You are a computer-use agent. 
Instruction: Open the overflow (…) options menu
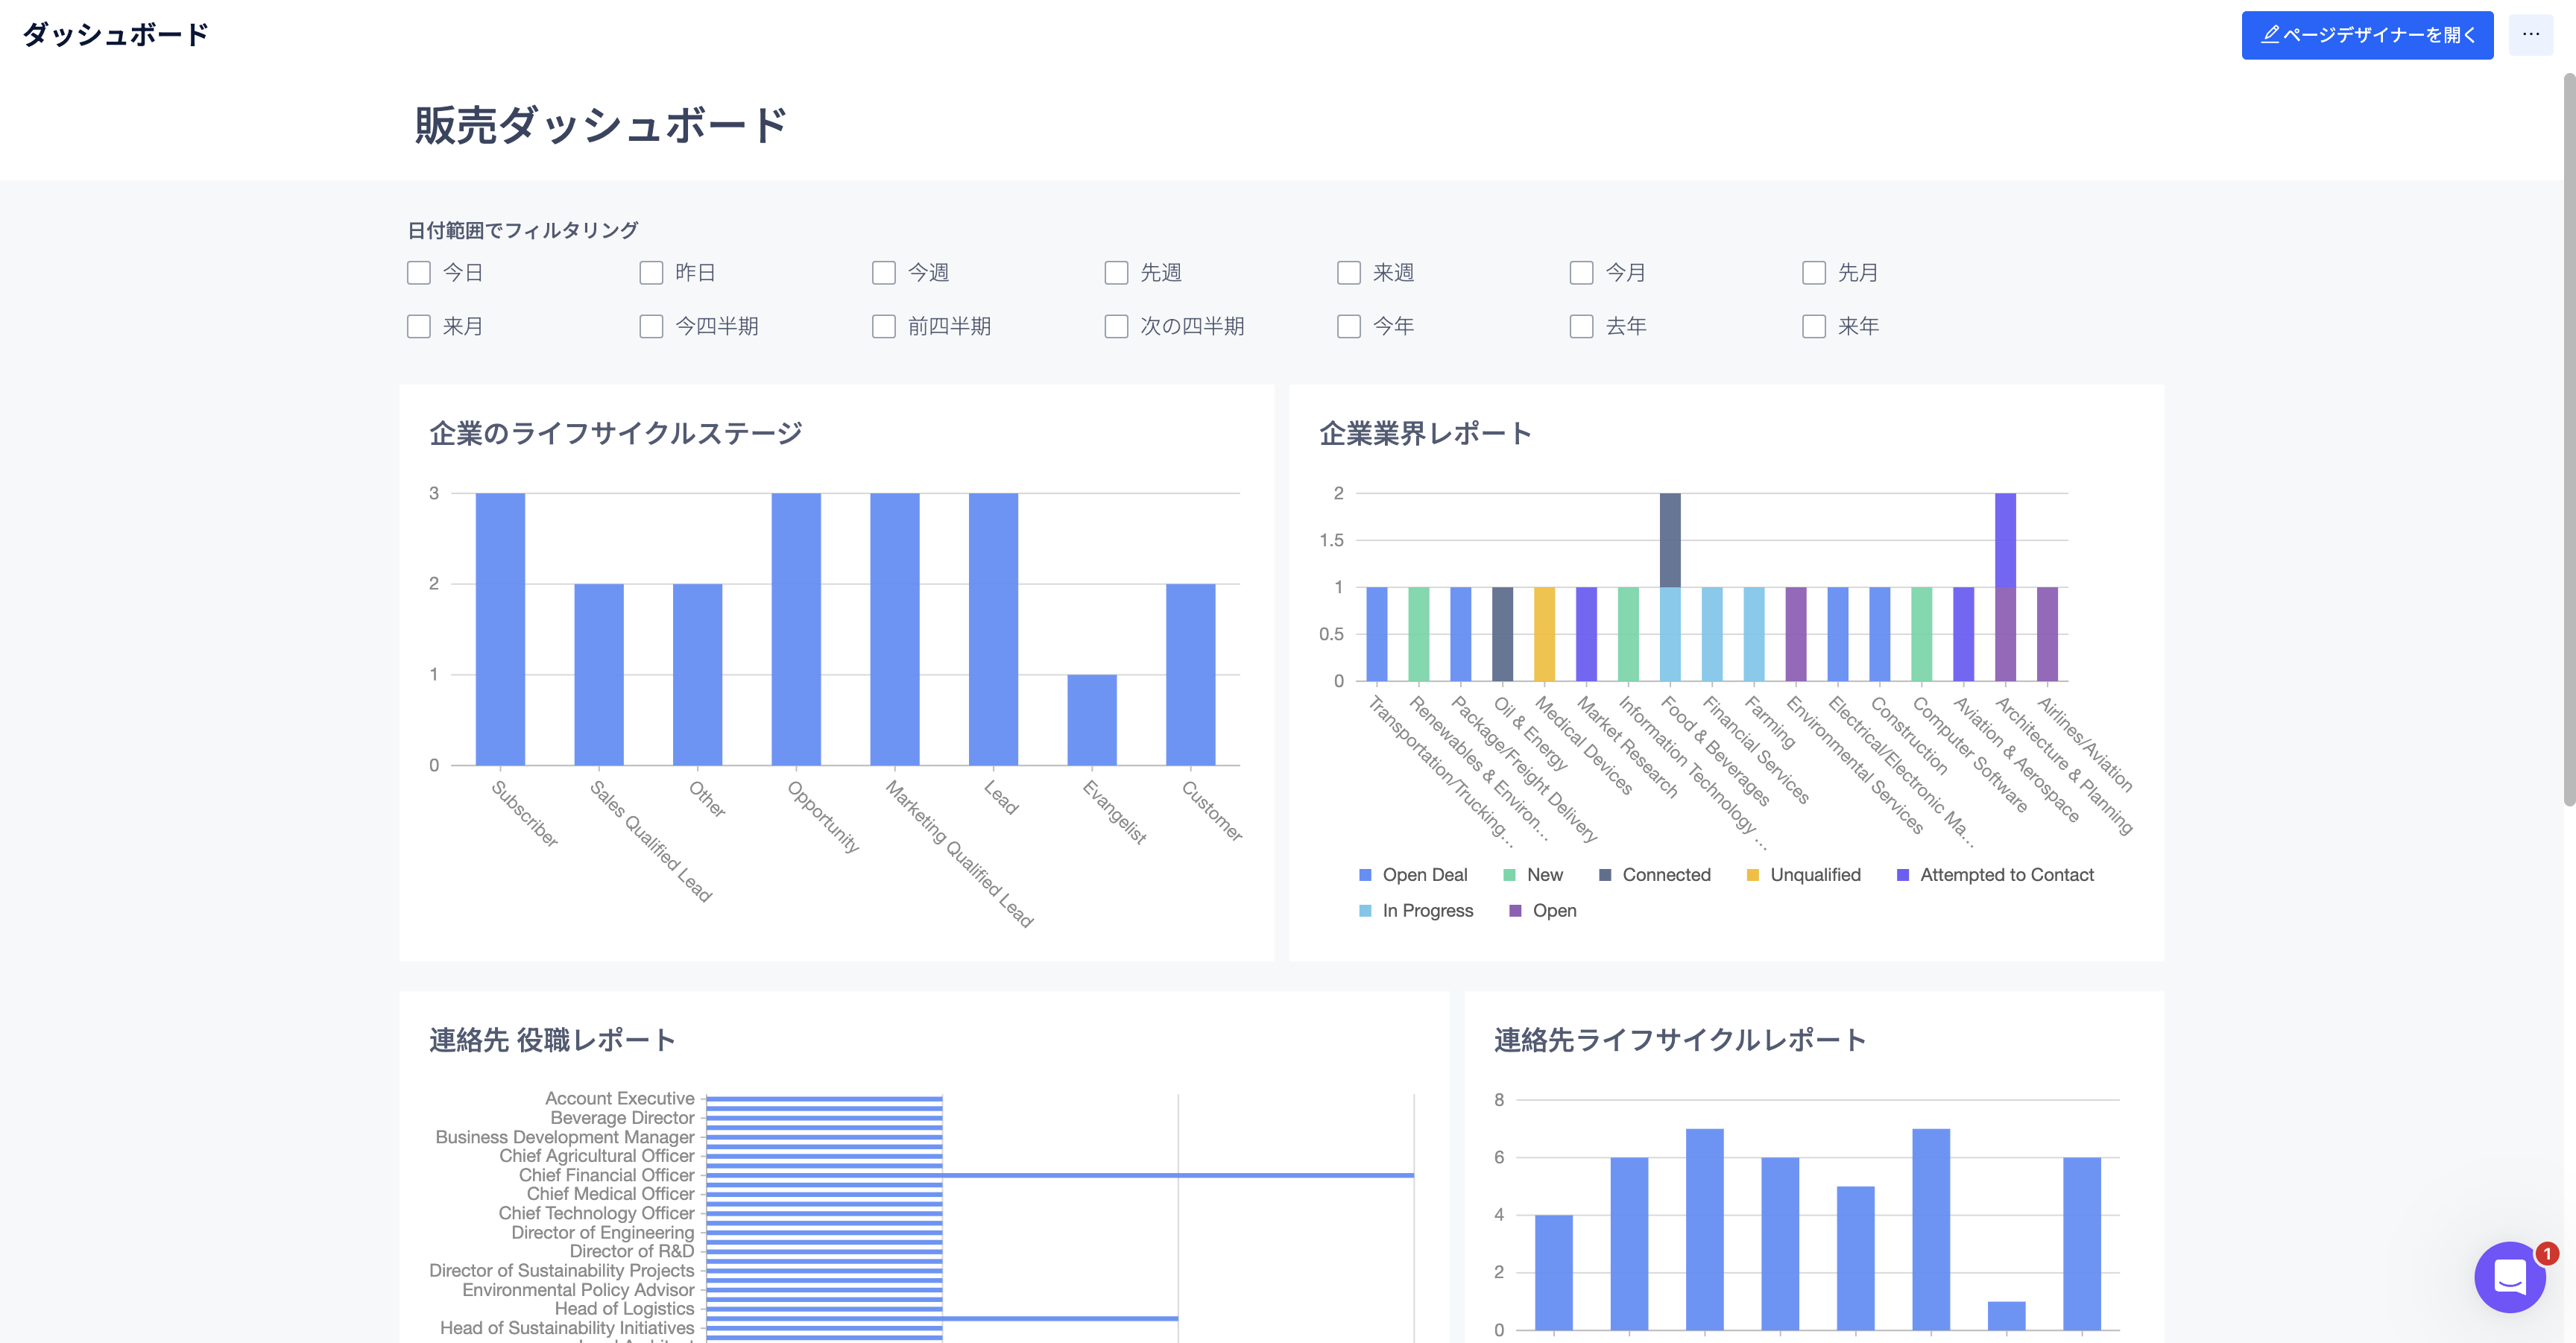(x=2532, y=34)
